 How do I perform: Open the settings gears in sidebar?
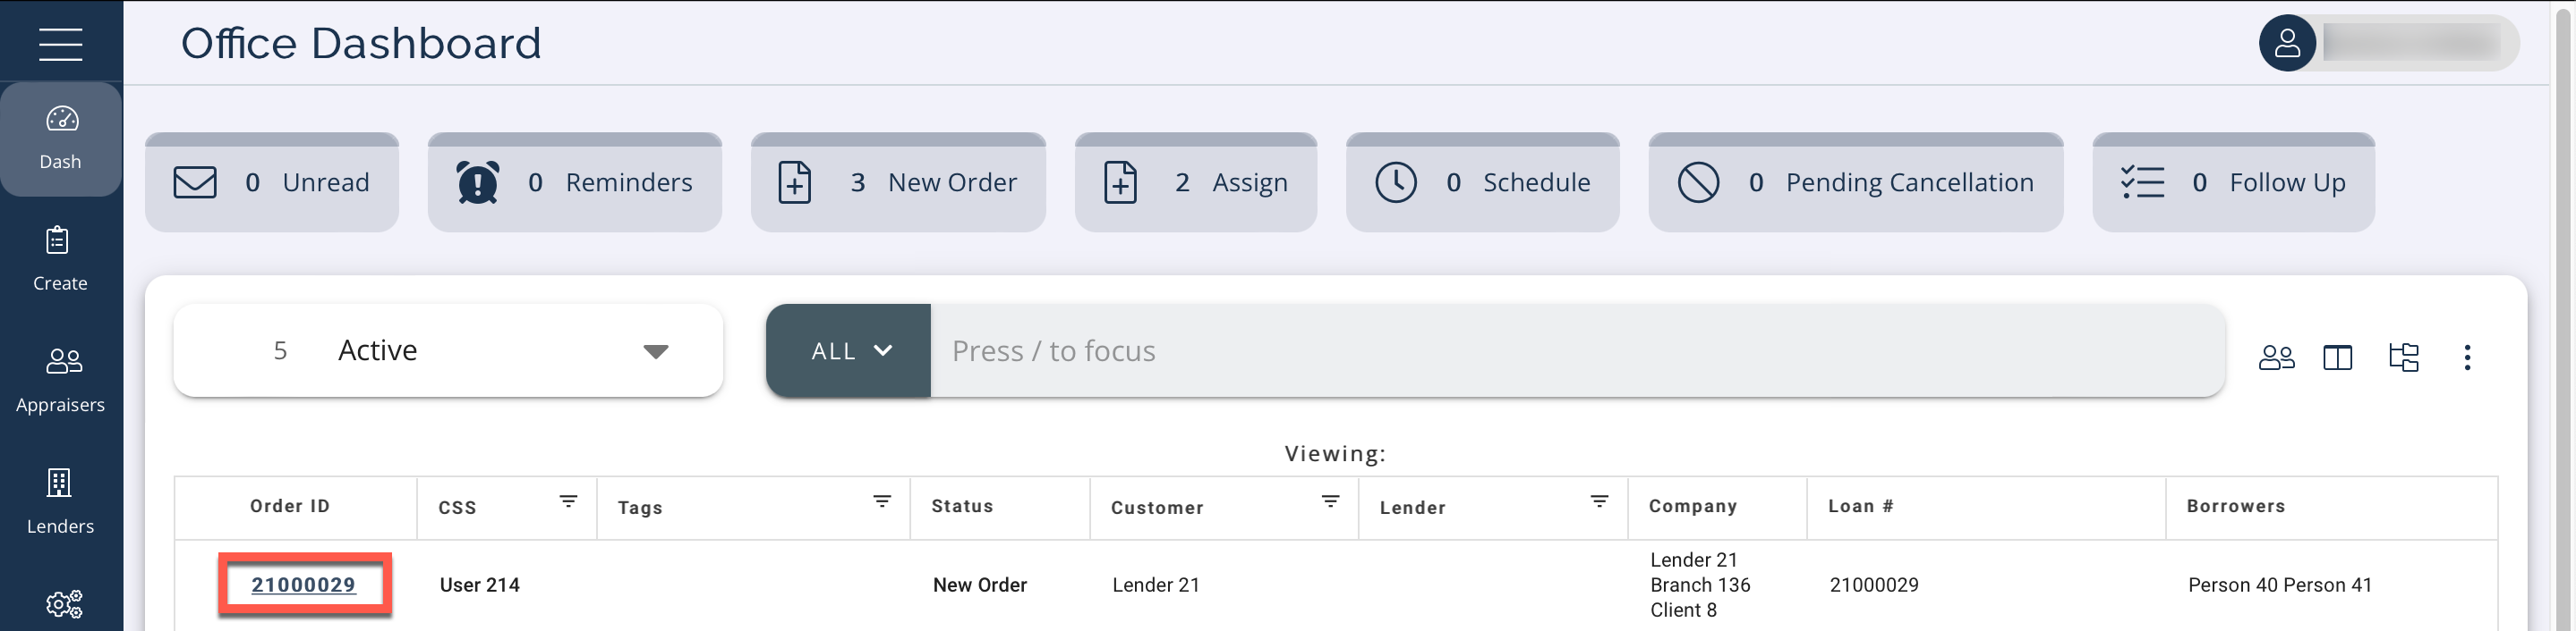(62, 603)
